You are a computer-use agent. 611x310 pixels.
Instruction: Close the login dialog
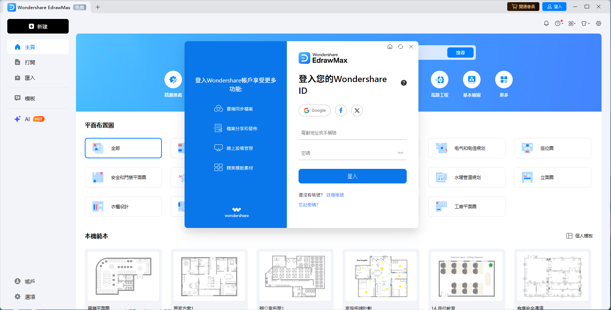[x=411, y=47]
